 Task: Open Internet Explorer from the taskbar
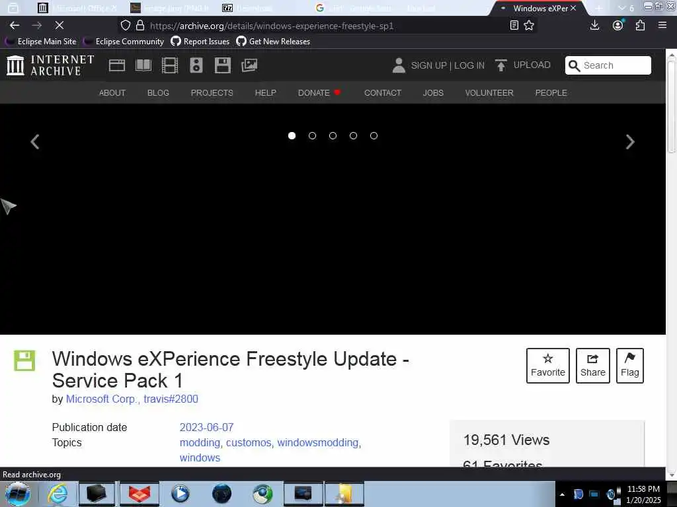pos(58,494)
